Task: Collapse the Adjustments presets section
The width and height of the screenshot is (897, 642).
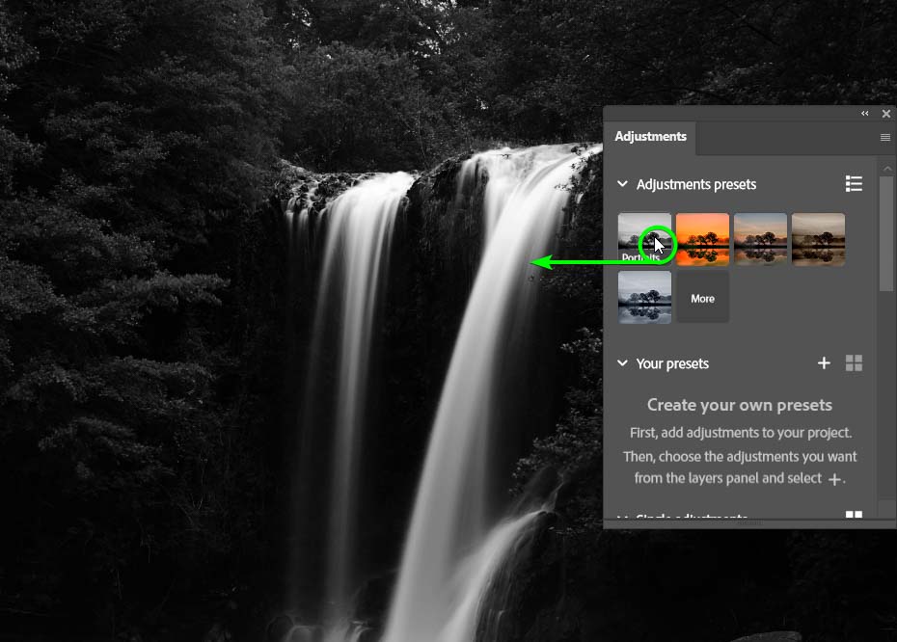Action: click(x=622, y=184)
